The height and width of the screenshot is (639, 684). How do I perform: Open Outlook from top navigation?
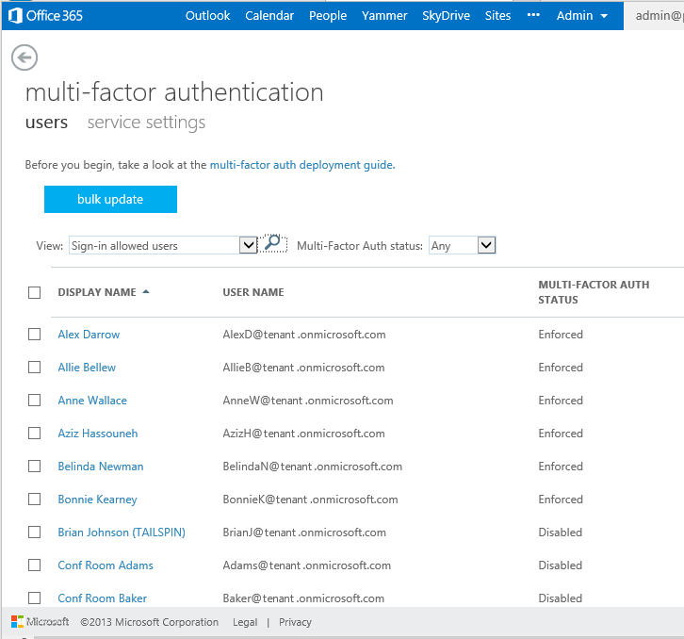pyautogui.click(x=207, y=15)
